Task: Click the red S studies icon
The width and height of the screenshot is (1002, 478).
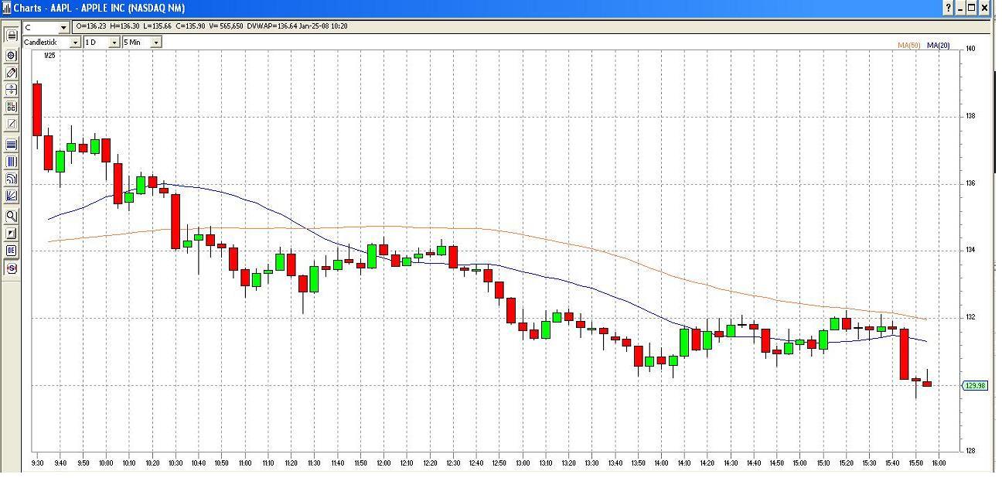Action: click(x=12, y=268)
